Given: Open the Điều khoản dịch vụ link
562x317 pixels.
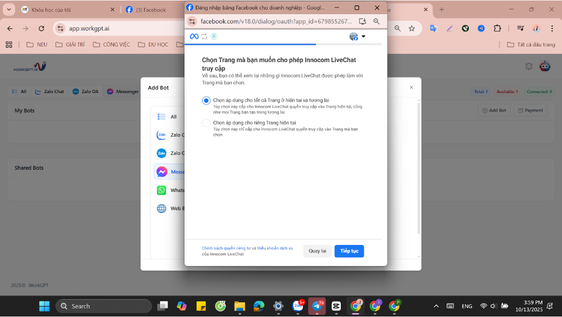Looking at the screenshot, I should pyautogui.click(x=275, y=248).
